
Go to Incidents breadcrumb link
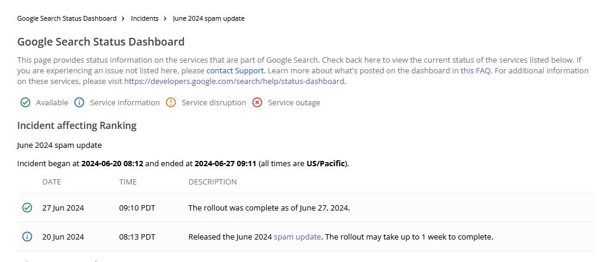pyautogui.click(x=145, y=18)
